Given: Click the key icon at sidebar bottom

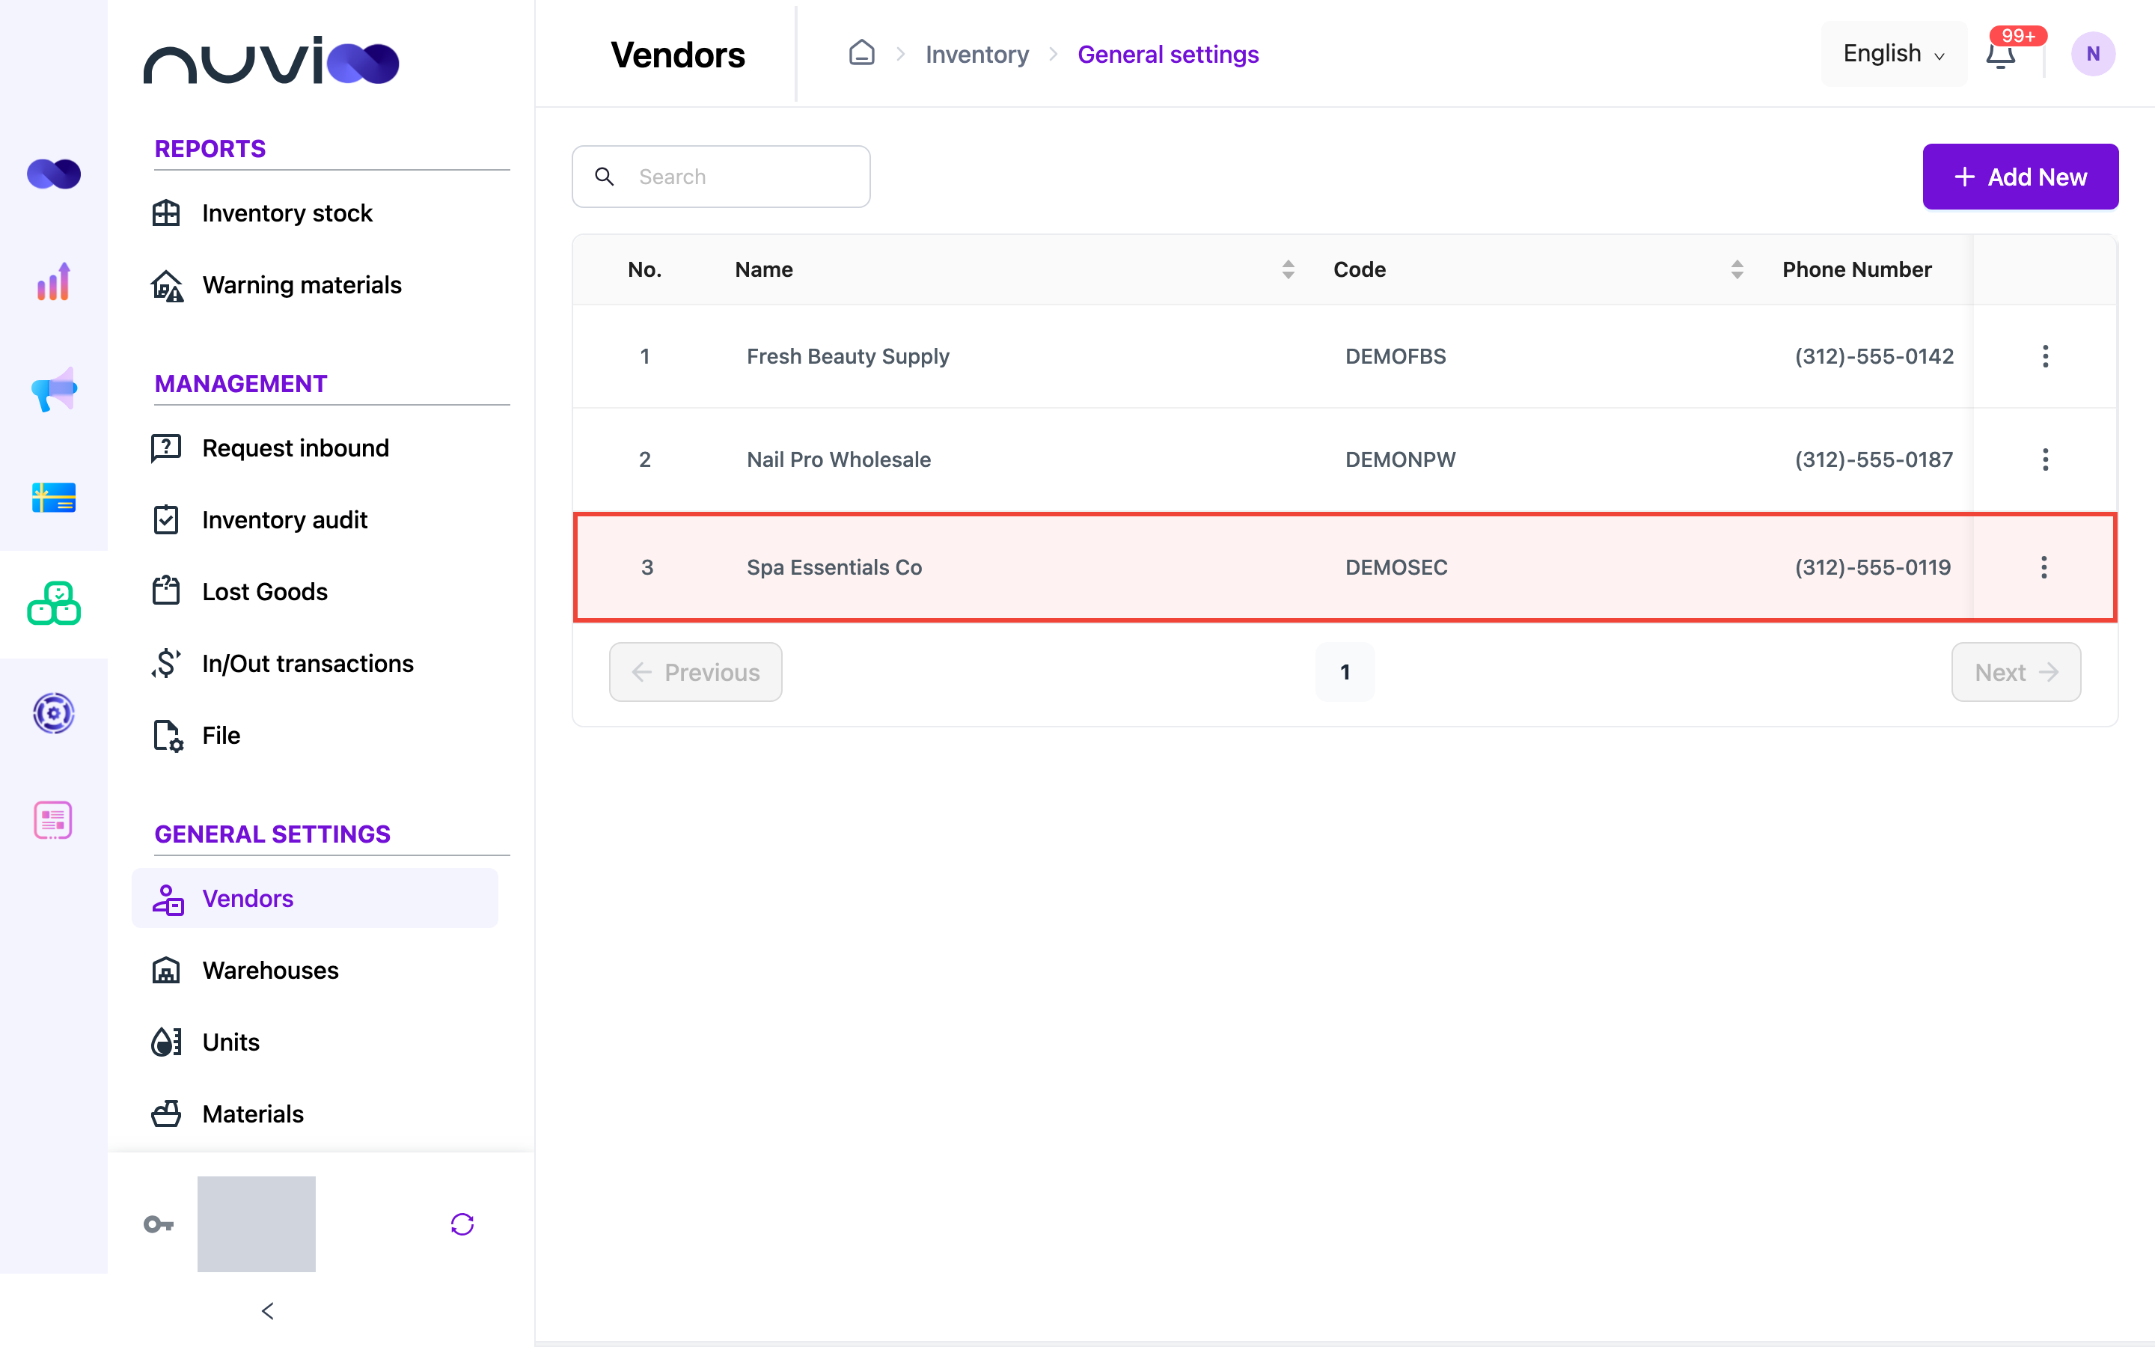Looking at the screenshot, I should click(159, 1224).
